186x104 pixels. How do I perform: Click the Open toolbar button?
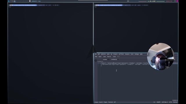100,57
